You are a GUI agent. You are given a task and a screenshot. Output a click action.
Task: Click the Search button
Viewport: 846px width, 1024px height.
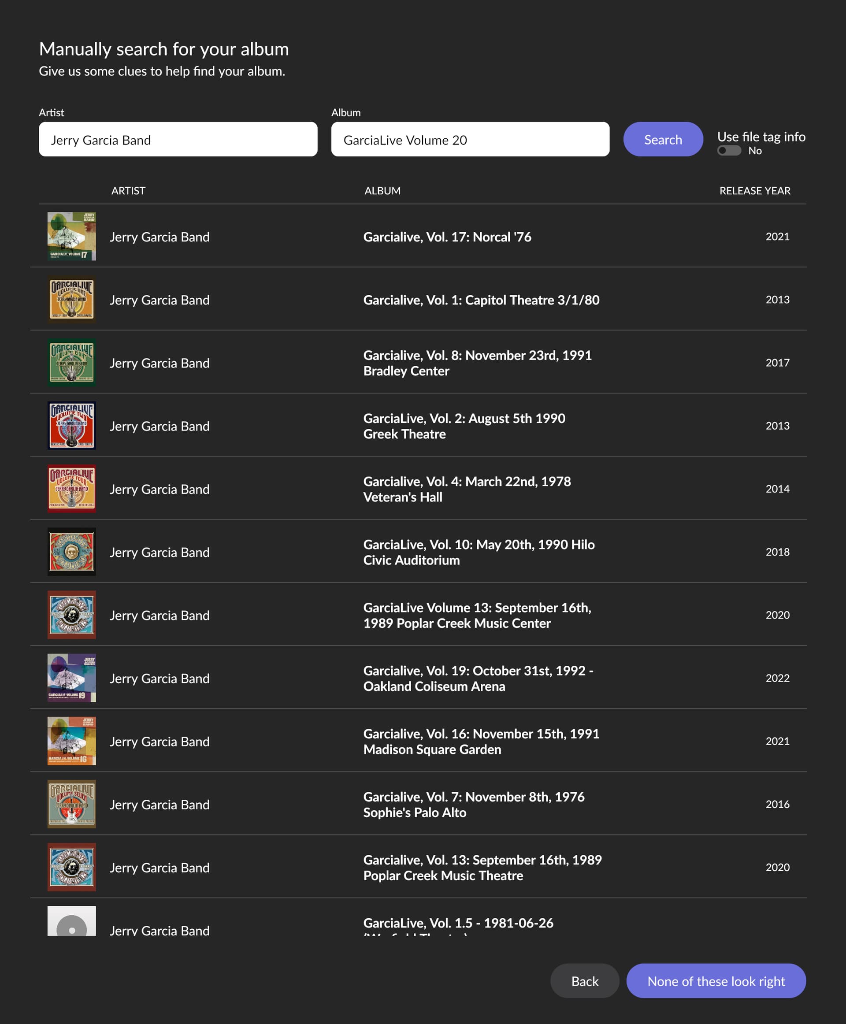(663, 139)
